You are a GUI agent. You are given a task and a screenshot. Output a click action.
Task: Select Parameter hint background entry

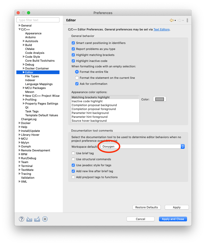(105, 113)
